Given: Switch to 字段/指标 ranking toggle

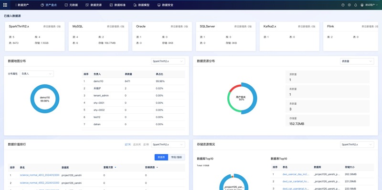Looking at the screenshot, I should click(x=176, y=157).
